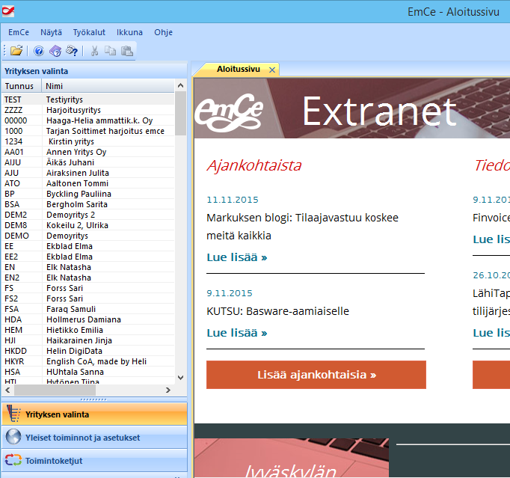Open the EmCe menu
This screenshot has width=510, height=478.
pyautogui.click(x=19, y=32)
